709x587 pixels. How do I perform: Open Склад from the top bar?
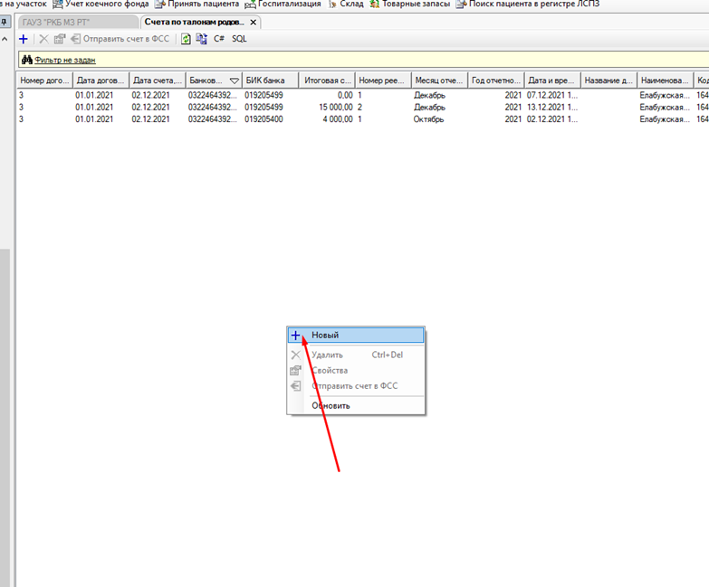(352, 4)
